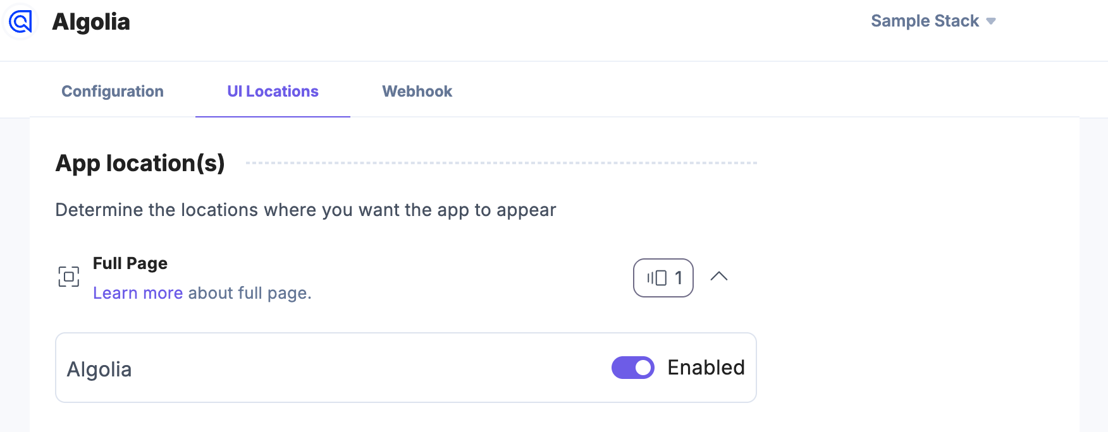Disable the Algolia full page toggle
Screen dimensions: 1108x432
click(x=632, y=368)
